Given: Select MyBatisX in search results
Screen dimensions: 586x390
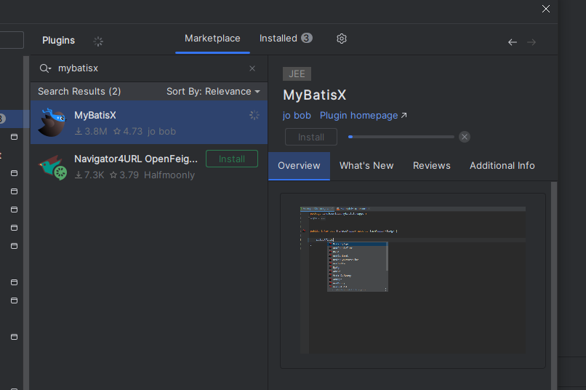Looking at the screenshot, I should (x=149, y=122).
